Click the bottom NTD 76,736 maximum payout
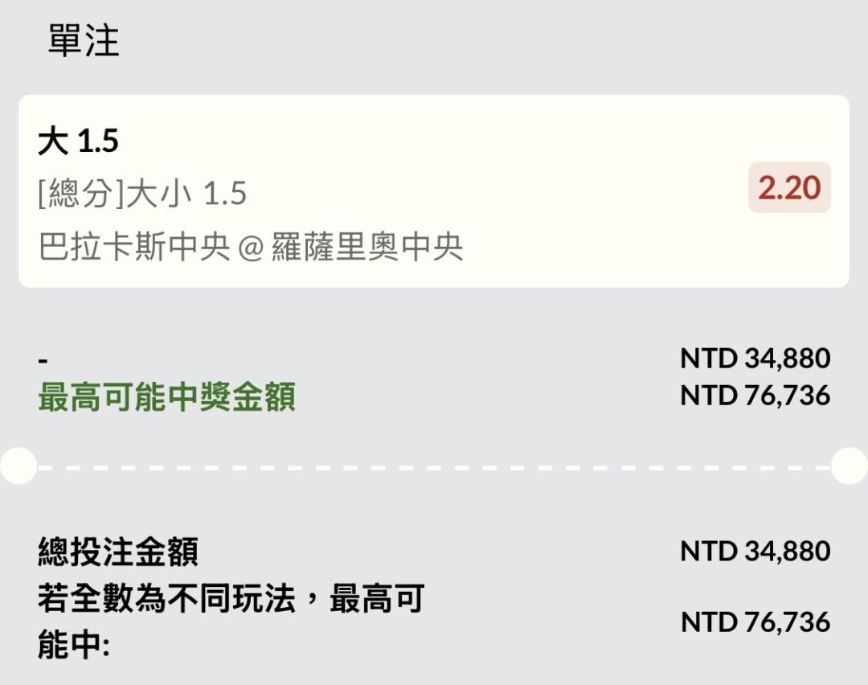 click(x=755, y=621)
